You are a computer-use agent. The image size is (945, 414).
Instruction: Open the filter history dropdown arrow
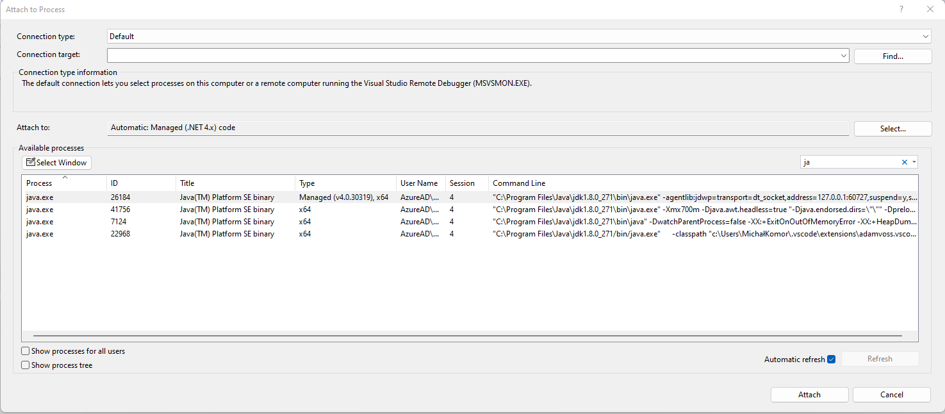click(x=916, y=162)
